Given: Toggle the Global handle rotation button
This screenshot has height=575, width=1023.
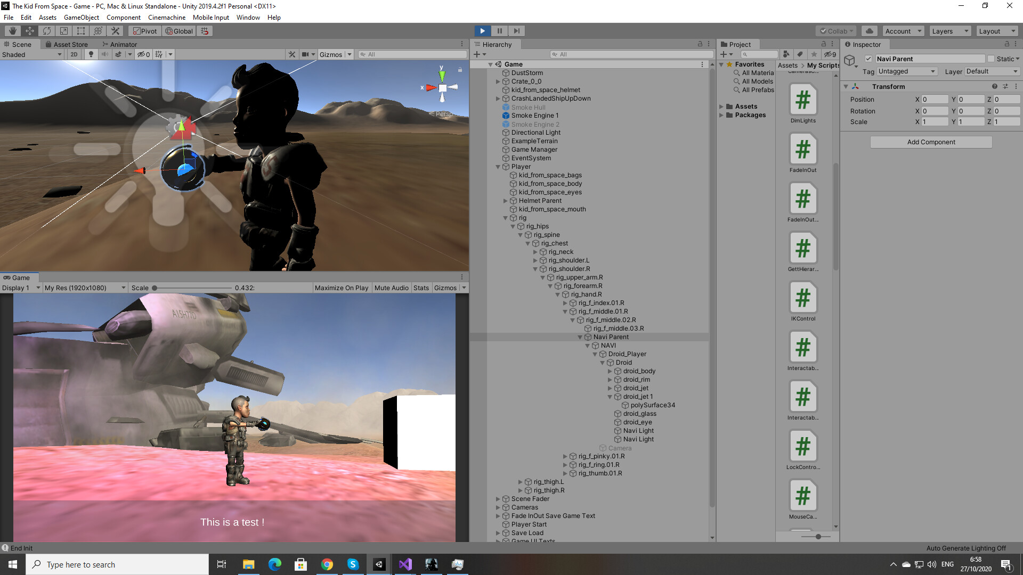Looking at the screenshot, I should tap(179, 31).
